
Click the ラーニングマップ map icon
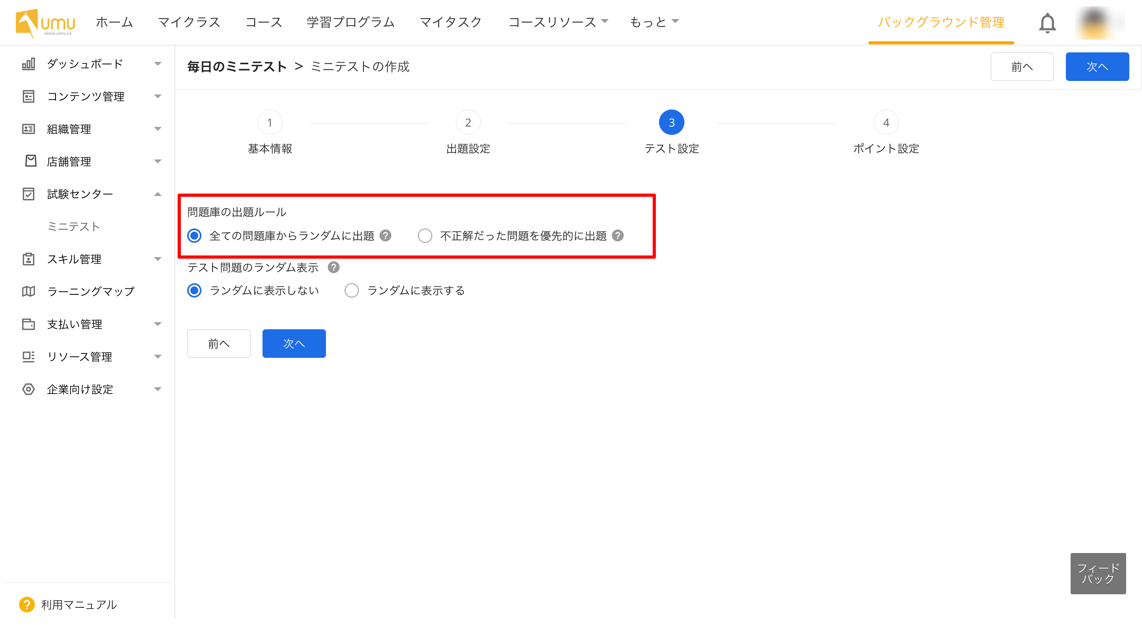coord(29,292)
